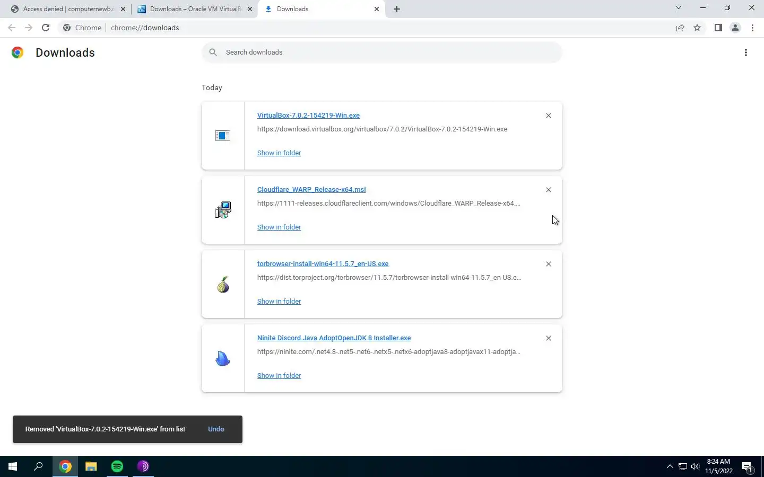Open network status tray icon

click(683, 466)
